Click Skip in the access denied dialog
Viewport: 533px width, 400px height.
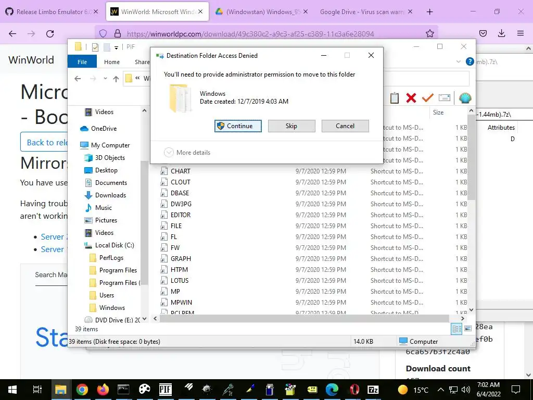(291, 126)
